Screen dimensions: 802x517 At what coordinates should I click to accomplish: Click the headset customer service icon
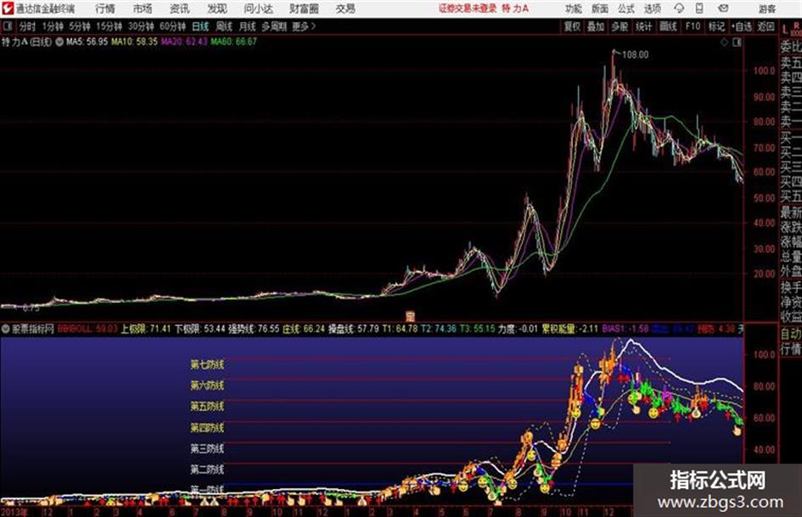click(x=679, y=8)
